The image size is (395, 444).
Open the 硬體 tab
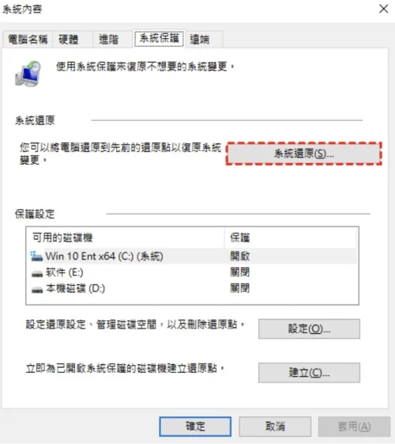click(x=69, y=39)
